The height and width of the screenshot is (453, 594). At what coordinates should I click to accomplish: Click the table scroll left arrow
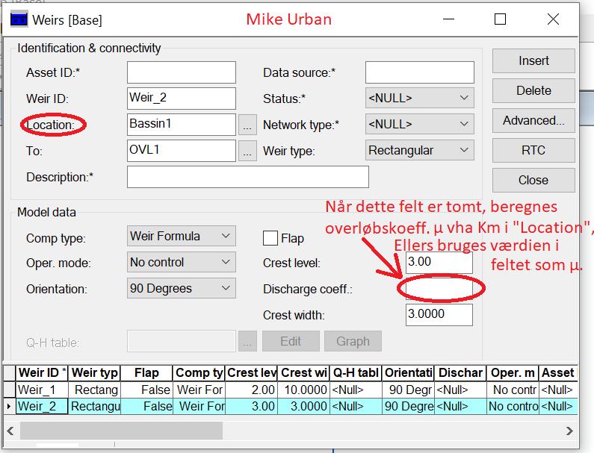pyautogui.click(x=10, y=431)
